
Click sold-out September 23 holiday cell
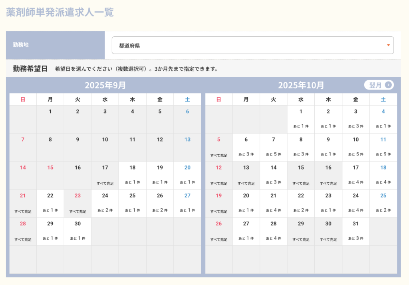coord(77,203)
